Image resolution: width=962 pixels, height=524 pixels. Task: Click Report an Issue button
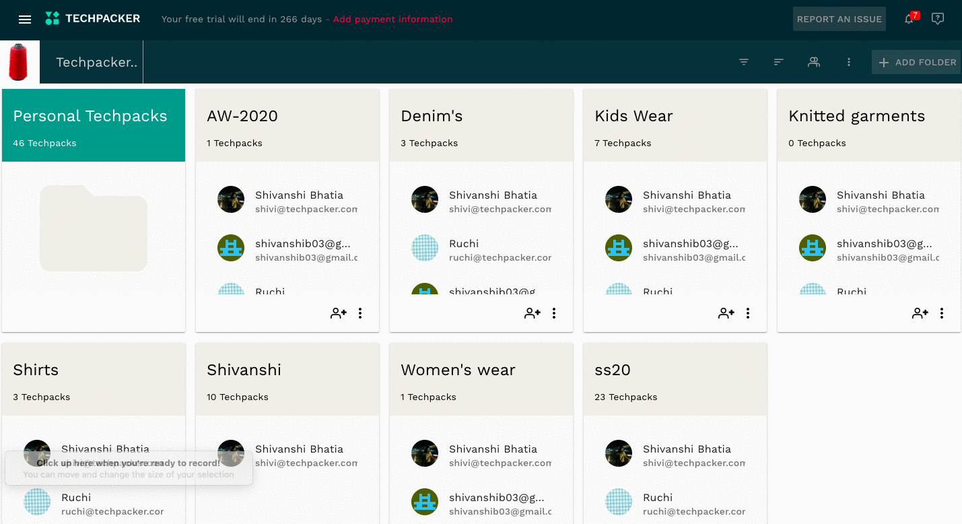click(839, 19)
